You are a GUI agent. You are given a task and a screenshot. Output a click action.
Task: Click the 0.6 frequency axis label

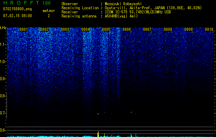(3, 130)
